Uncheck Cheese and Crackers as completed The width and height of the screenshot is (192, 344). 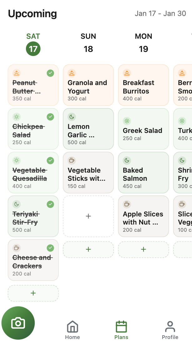coord(50,248)
